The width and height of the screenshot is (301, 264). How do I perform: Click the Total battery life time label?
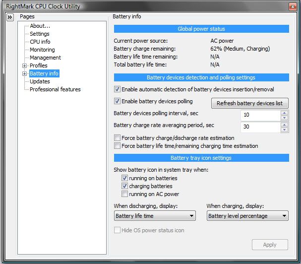pyautogui.click(x=140, y=65)
